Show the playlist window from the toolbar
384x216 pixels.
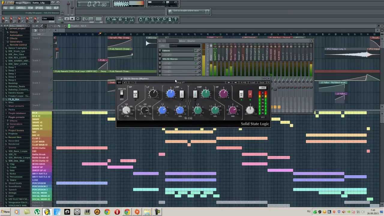[109, 19]
